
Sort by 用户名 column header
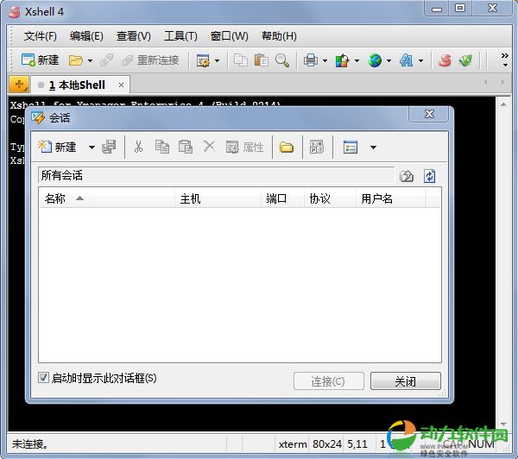(391, 198)
